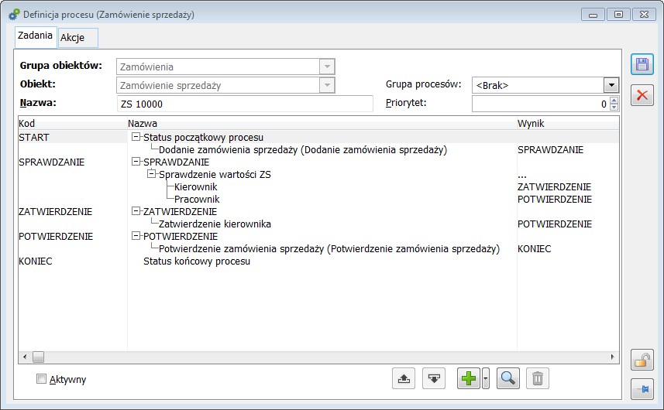Add a new element with the green plus

tap(468, 378)
